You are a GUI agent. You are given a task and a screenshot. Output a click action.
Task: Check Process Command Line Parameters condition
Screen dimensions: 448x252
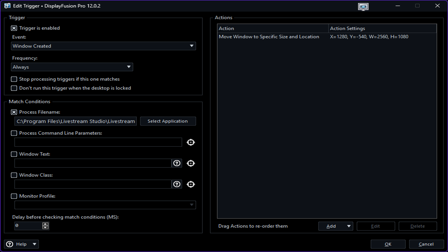click(x=14, y=133)
